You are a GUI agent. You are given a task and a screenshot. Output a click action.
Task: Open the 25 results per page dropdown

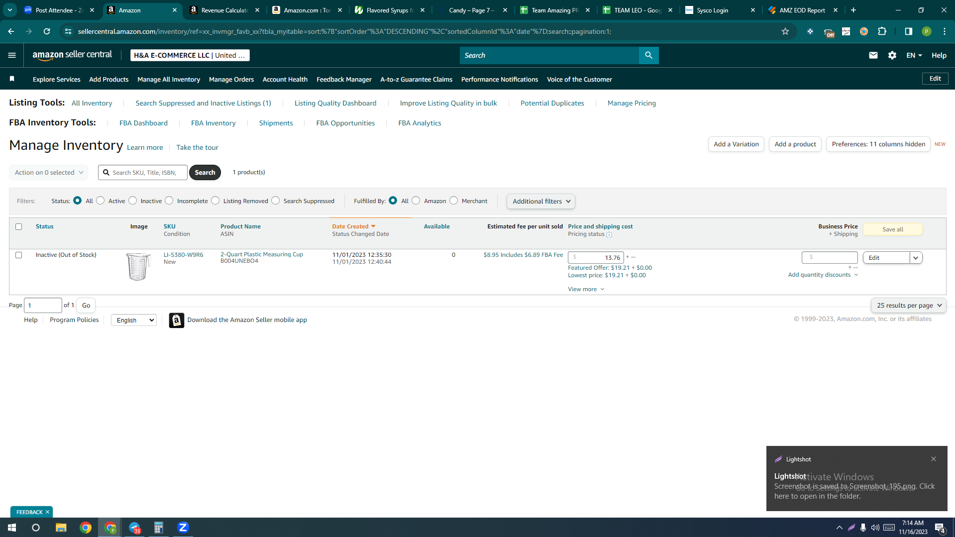(909, 306)
